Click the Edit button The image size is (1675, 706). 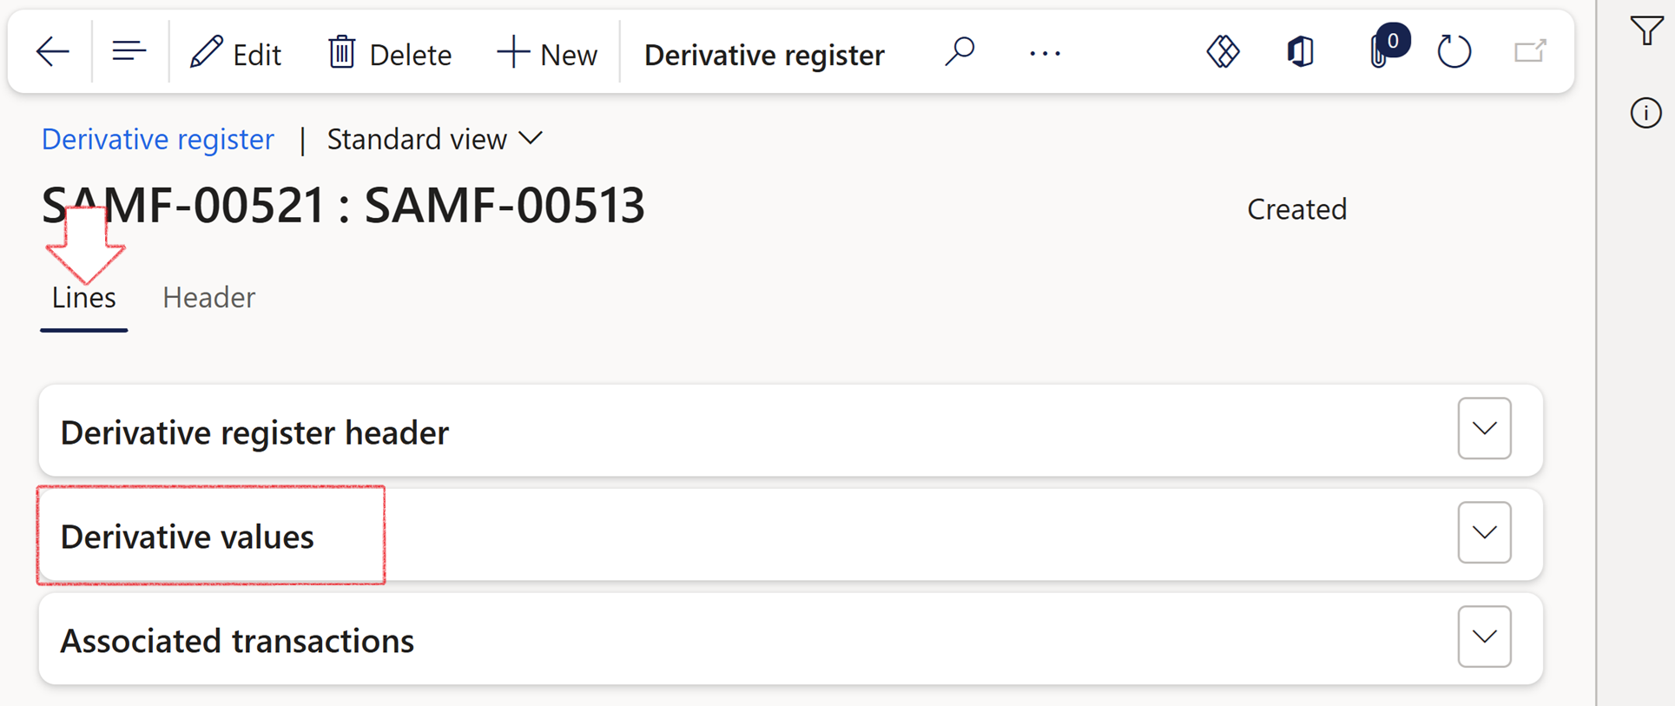click(235, 55)
